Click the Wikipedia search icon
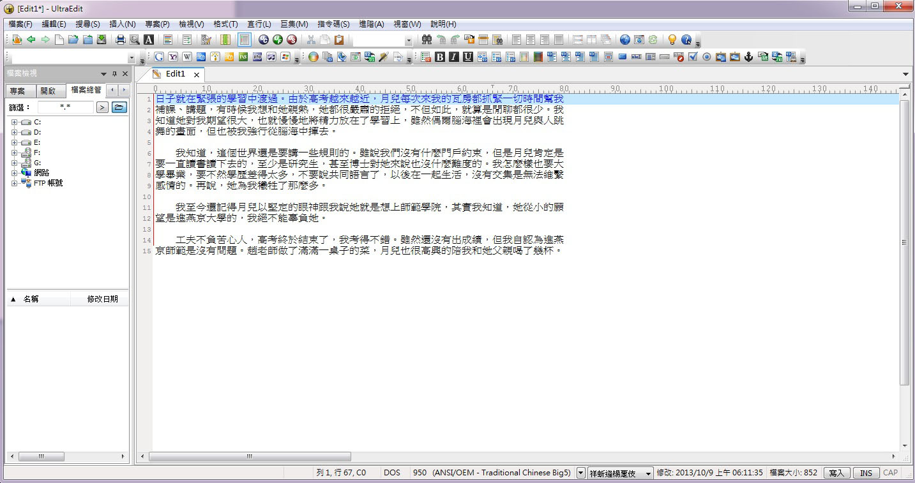This screenshot has width=915, height=483. click(186, 57)
